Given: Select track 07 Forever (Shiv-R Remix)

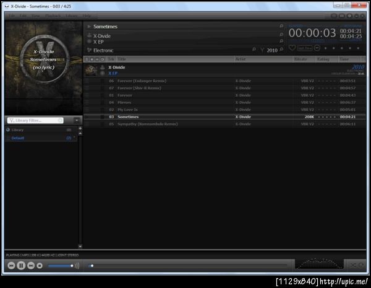Looking at the screenshot, I should pyautogui.click(x=225, y=88).
